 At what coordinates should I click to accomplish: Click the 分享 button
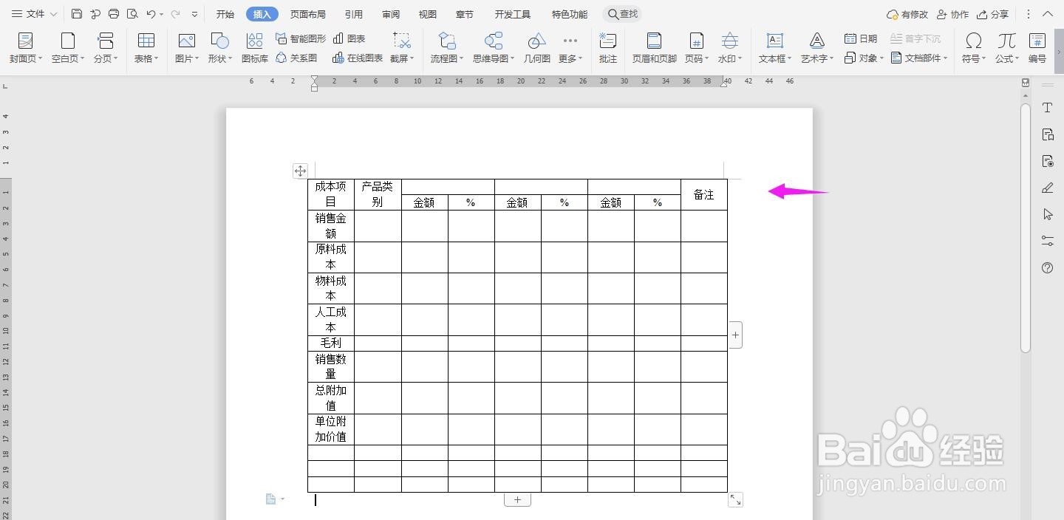point(992,14)
